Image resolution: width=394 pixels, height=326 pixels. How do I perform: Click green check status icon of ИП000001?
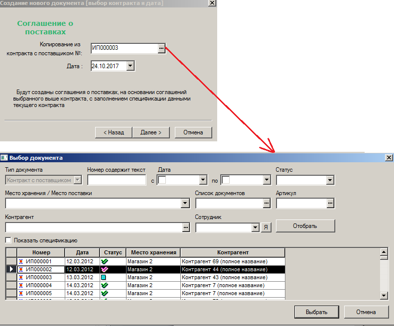pos(105,261)
